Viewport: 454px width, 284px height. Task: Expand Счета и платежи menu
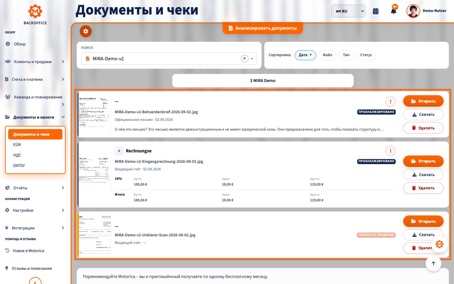(x=35, y=80)
